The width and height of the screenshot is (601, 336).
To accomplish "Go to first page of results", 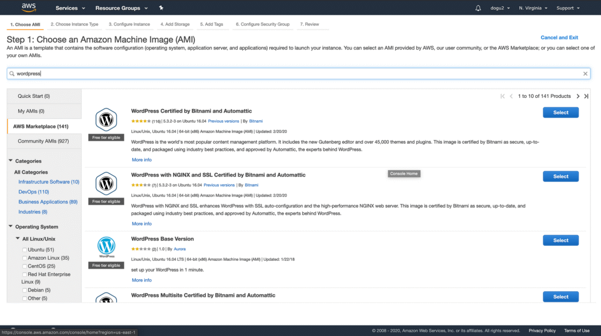I will coord(502,96).
